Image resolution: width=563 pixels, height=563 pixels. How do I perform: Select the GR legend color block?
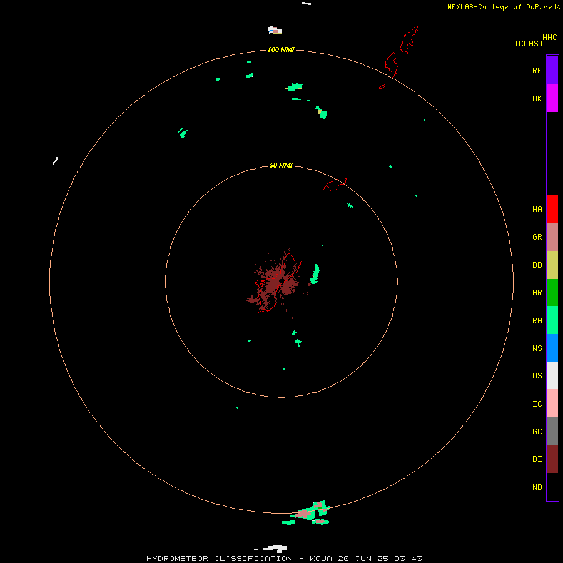point(552,237)
